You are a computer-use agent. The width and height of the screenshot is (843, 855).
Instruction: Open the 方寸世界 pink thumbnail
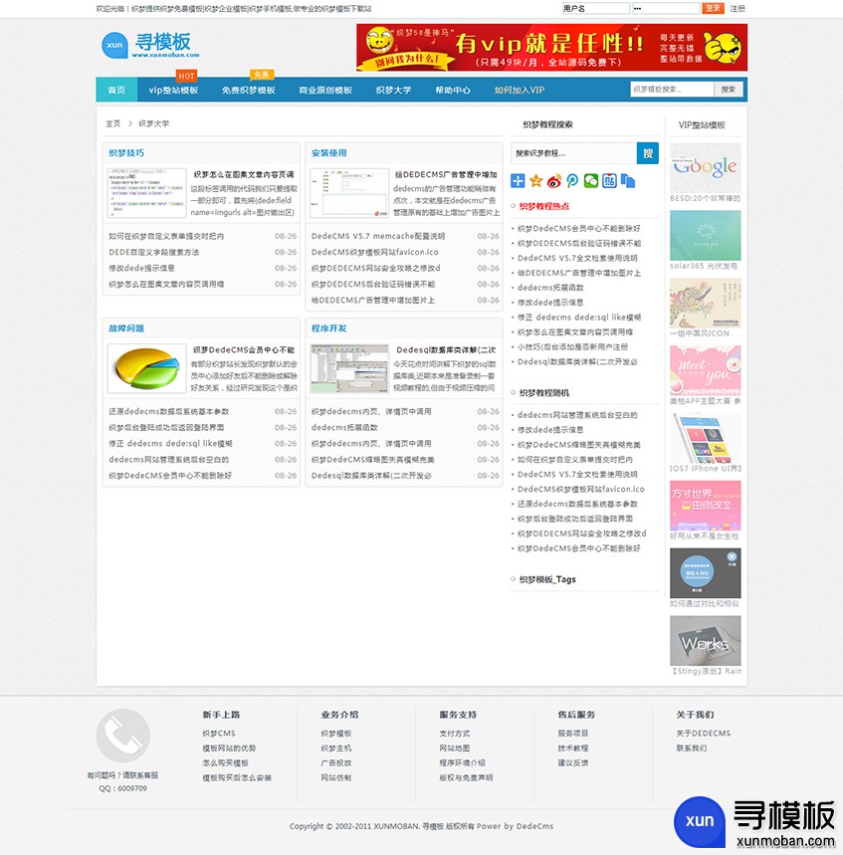[705, 506]
